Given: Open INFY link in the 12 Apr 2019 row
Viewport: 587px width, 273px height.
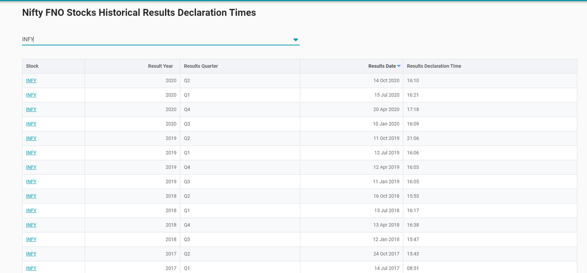Looking at the screenshot, I should pos(31,167).
